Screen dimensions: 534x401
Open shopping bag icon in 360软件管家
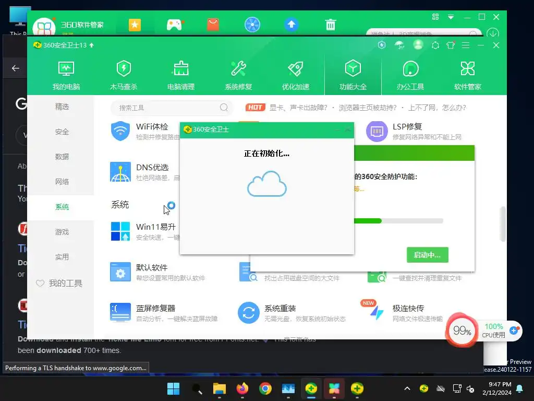coord(213,25)
